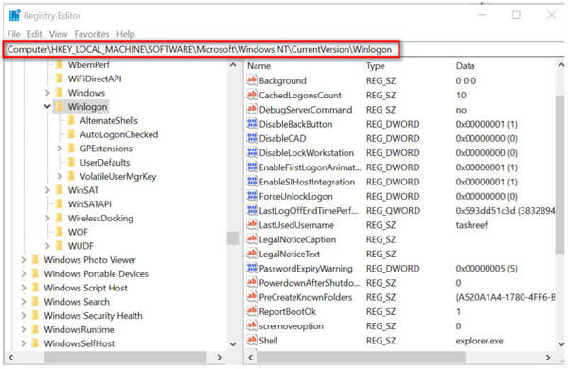Click the LegalNoticeText string icon
This screenshot has width=568, height=369.
(x=252, y=254)
